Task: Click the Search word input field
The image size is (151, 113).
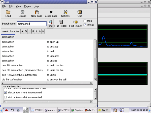Action: [x=32, y=24]
